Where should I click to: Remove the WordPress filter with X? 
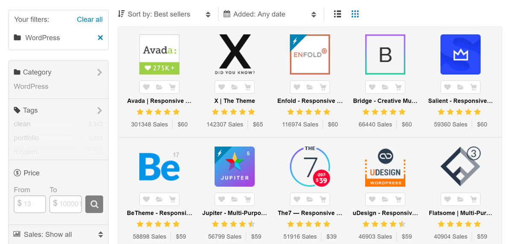[x=100, y=38]
